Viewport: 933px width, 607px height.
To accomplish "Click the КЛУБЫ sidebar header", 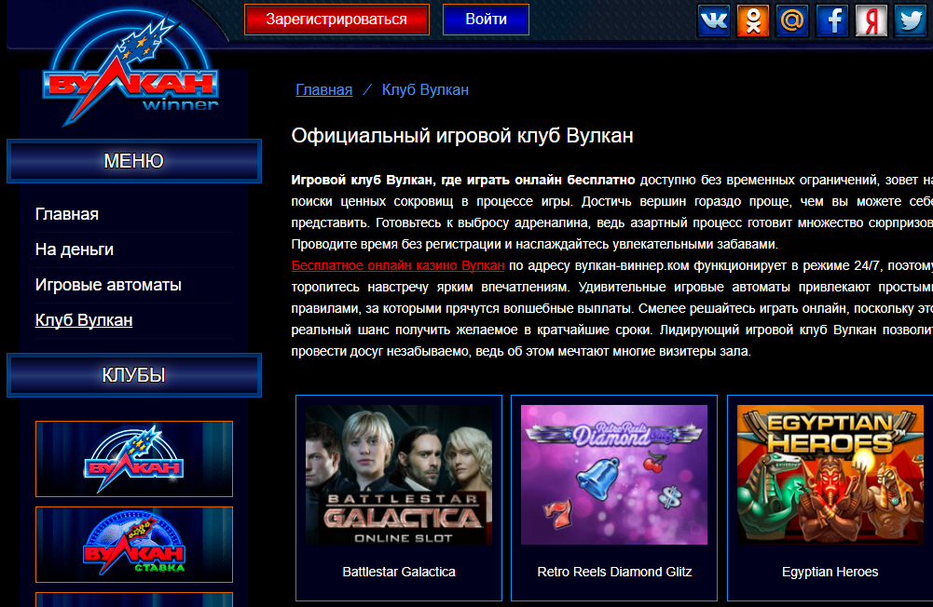I will (x=134, y=375).
